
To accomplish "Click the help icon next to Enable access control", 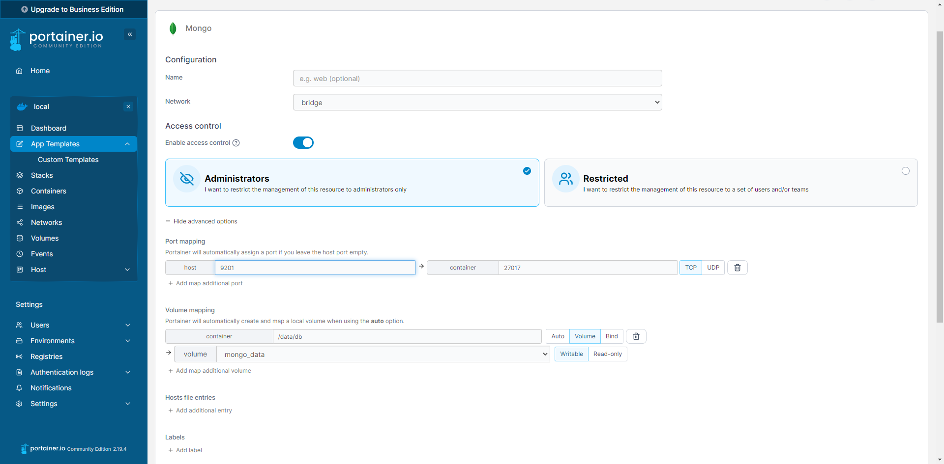I will (236, 143).
